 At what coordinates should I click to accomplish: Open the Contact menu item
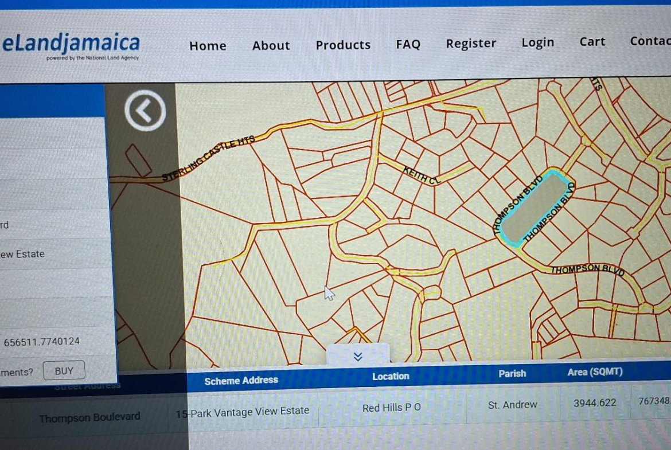[650, 41]
